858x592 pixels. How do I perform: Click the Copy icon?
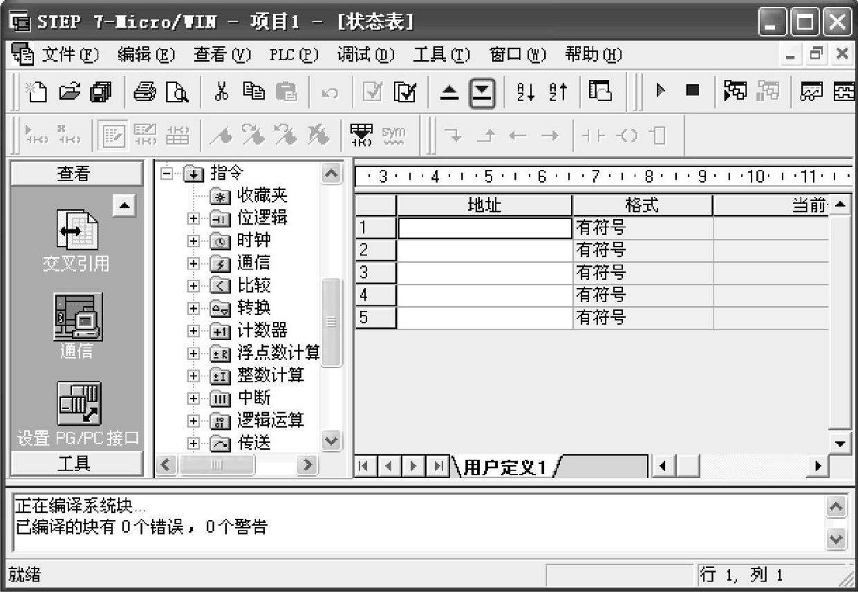(253, 90)
